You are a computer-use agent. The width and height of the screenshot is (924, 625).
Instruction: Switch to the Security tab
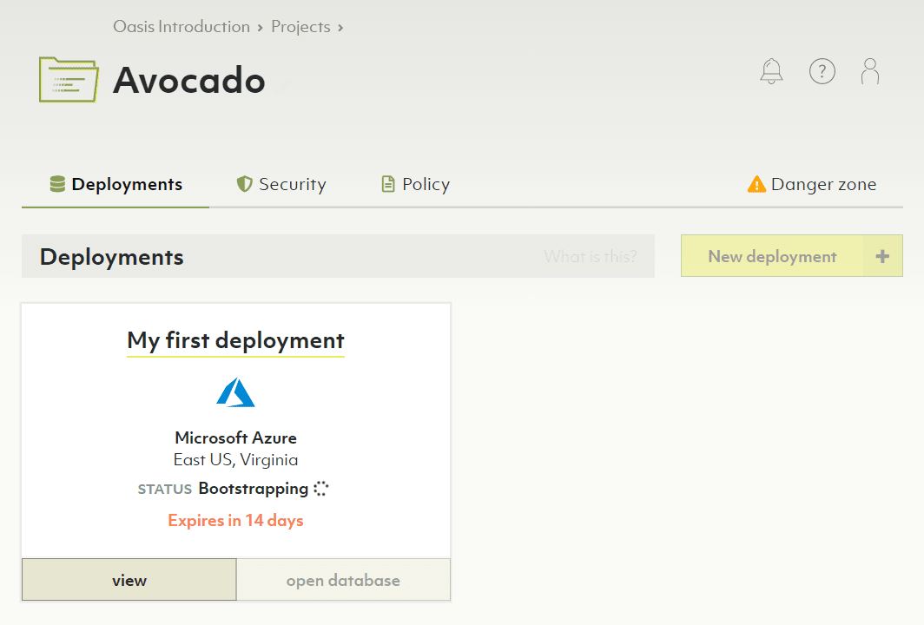(281, 184)
